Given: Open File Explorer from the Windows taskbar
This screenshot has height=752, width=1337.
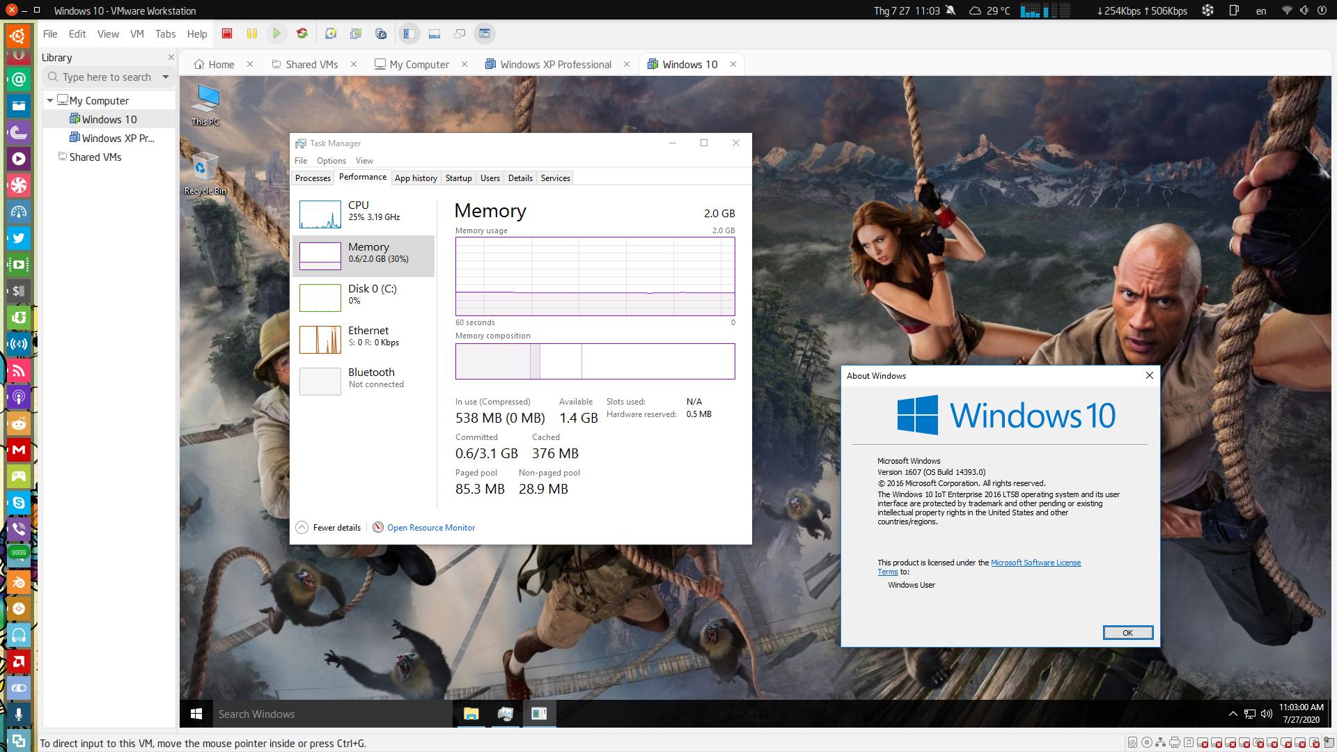Looking at the screenshot, I should point(471,714).
